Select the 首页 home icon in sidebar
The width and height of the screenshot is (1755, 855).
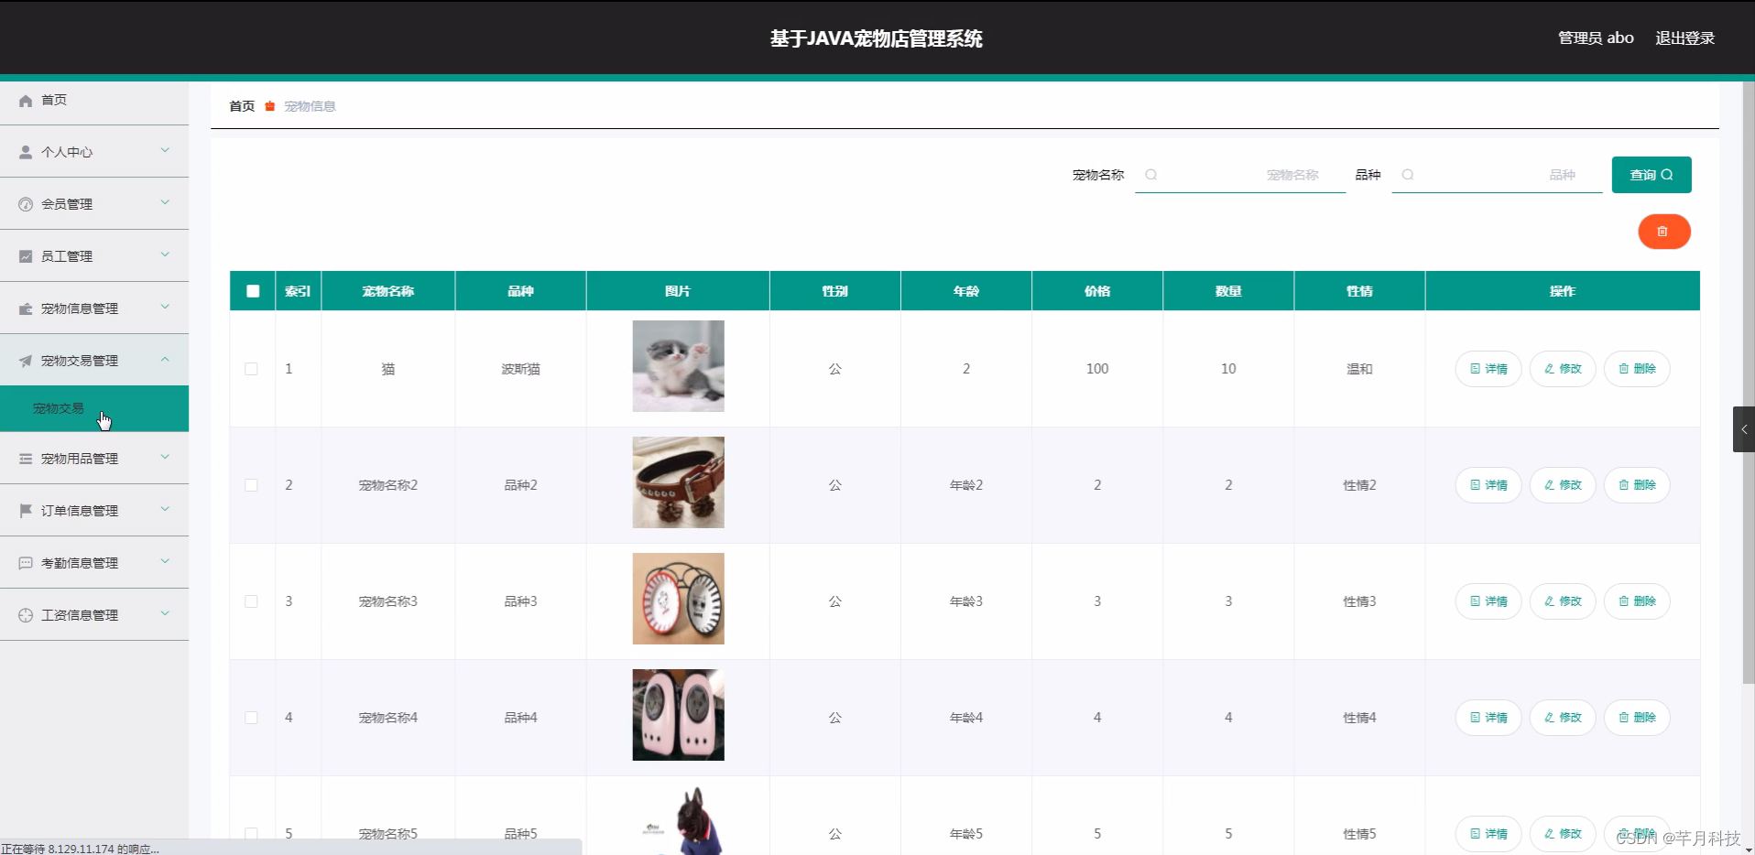[25, 101]
